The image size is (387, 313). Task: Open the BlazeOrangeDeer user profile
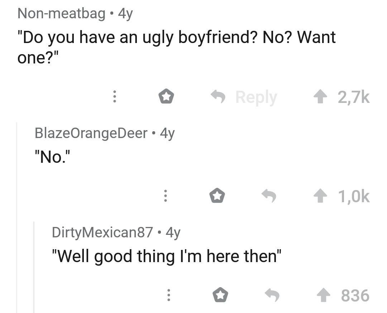(x=91, y=133)
